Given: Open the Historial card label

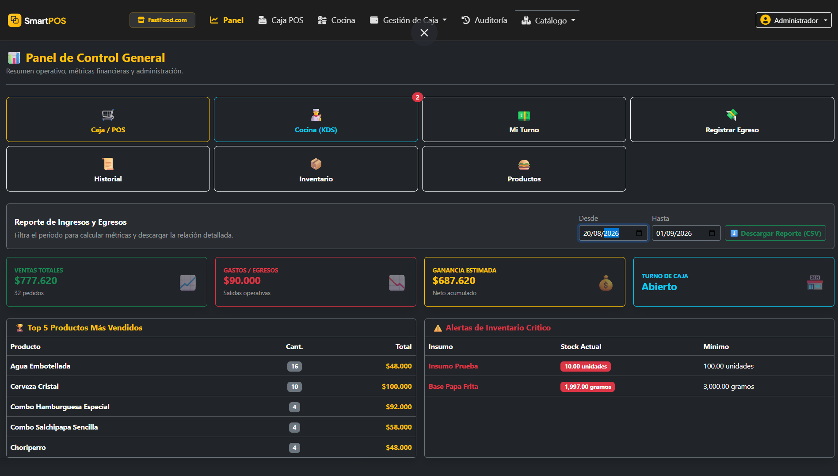Looking at the screenshot, I should pos(108,179).
